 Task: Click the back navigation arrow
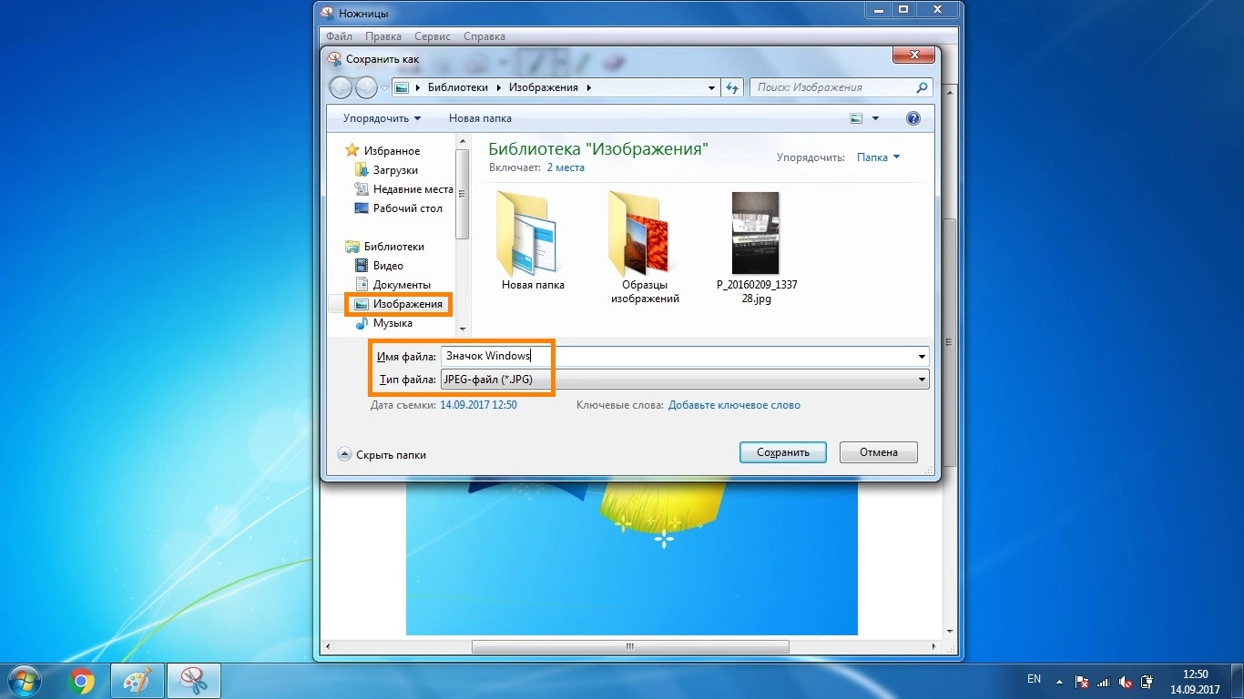point(340,86)
